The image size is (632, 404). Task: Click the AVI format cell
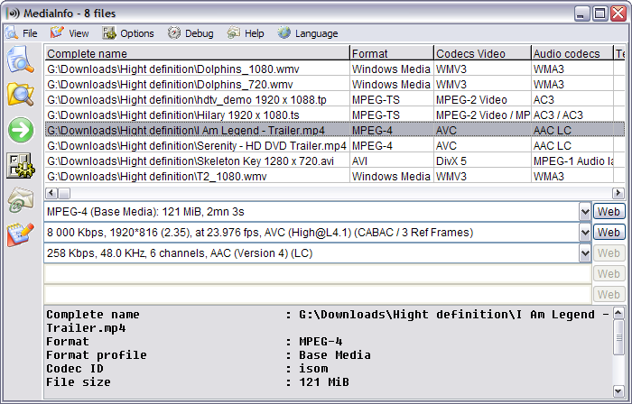[392, 161]
